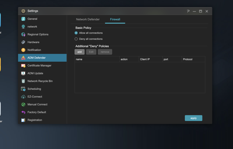
Task: Select the Regional Options icon
Action: click(23, 34)
